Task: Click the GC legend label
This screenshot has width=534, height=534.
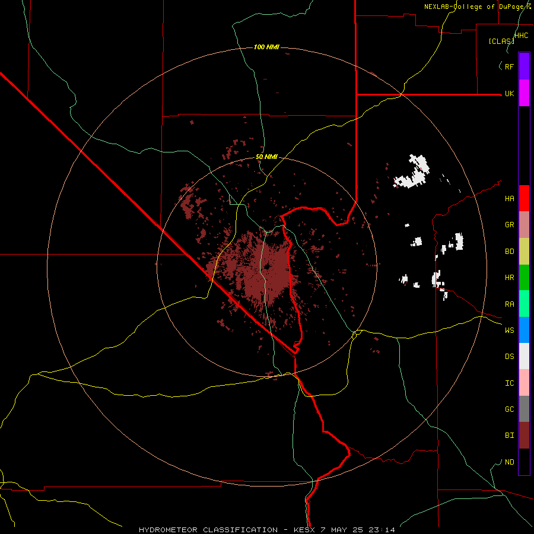Action: 509,409
